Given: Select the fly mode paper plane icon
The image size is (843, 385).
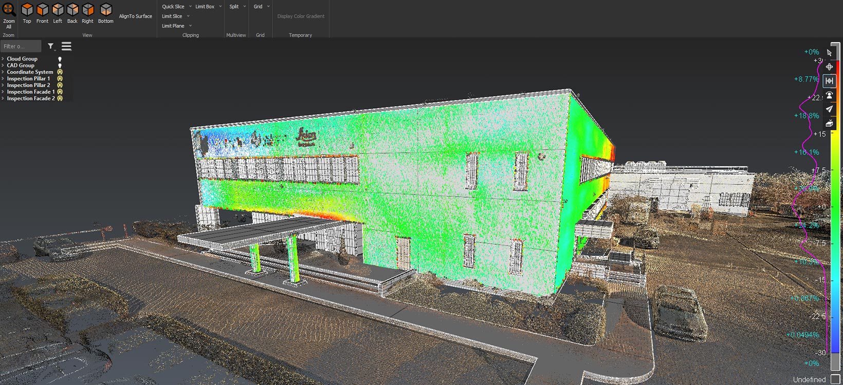Looking at the screenshot, I should pos(829,109).
